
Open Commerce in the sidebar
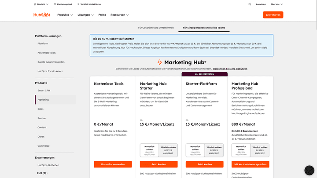tap(44, 146)
